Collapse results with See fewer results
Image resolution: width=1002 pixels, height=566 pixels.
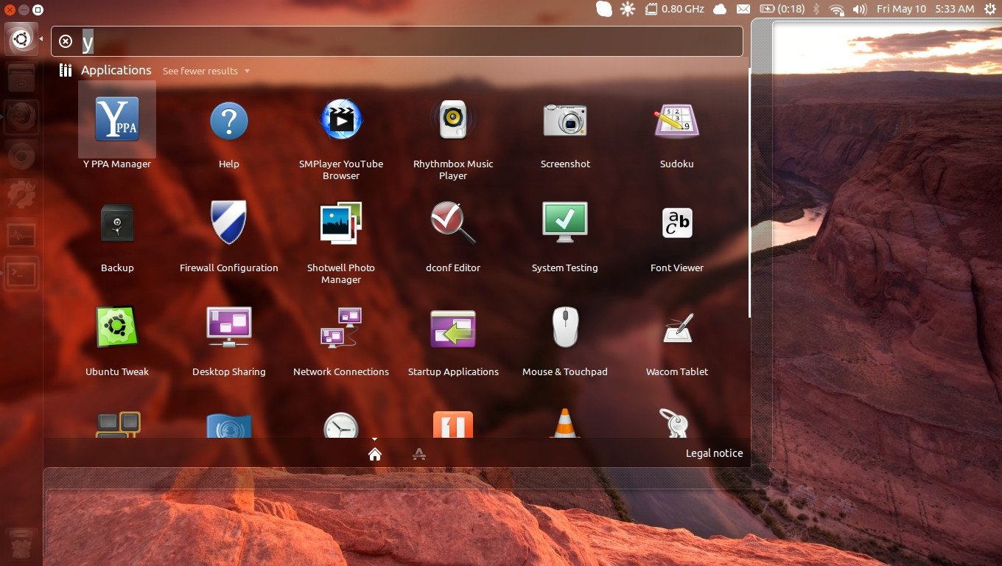[x=206, y=71]
